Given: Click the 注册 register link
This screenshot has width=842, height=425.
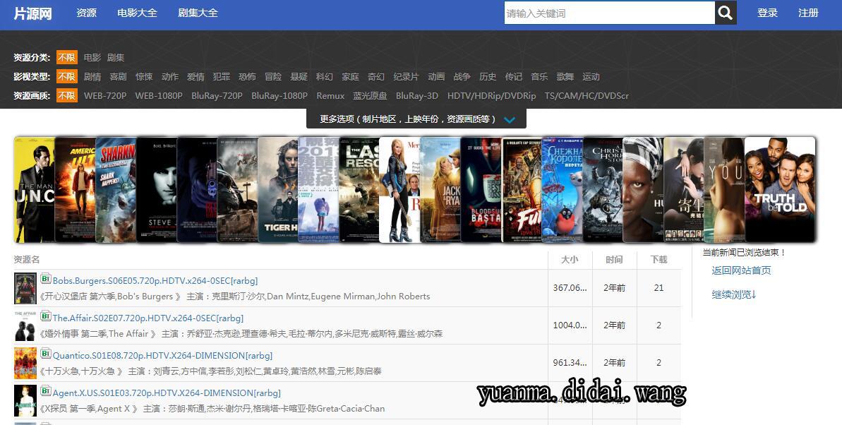Looking at the screenshot, I should pyautogui.click(x=808, y=13).
